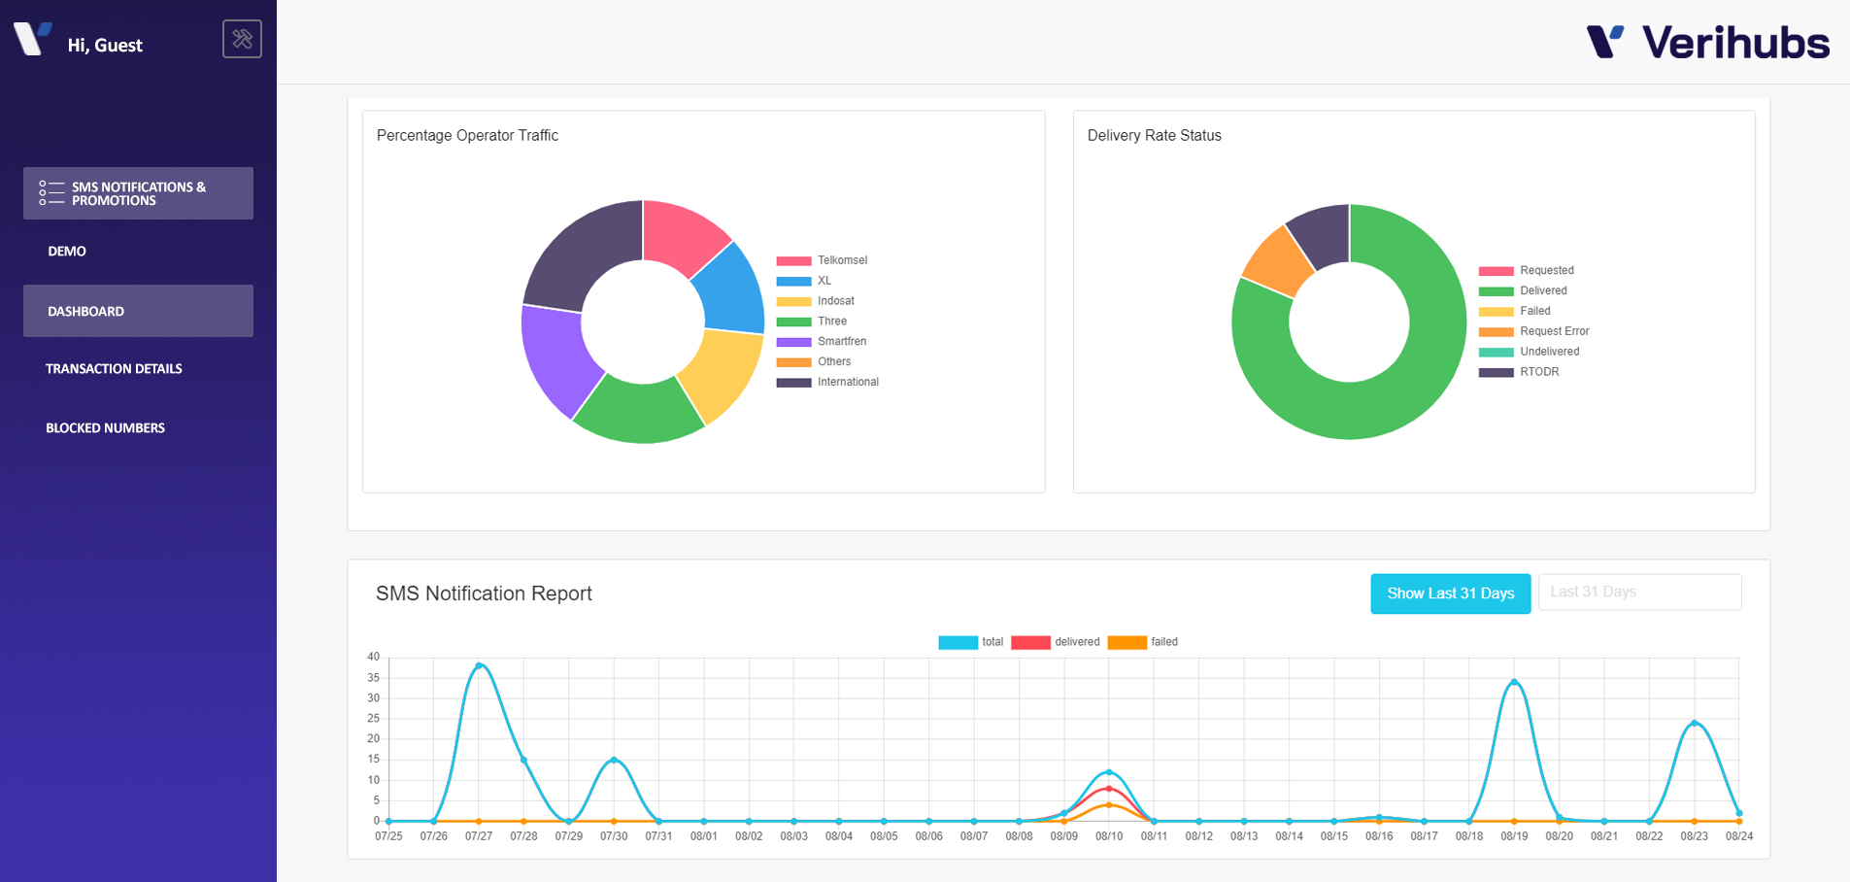
Task: Click the list icon beside SMS Notifications
Action: [51, 192]
